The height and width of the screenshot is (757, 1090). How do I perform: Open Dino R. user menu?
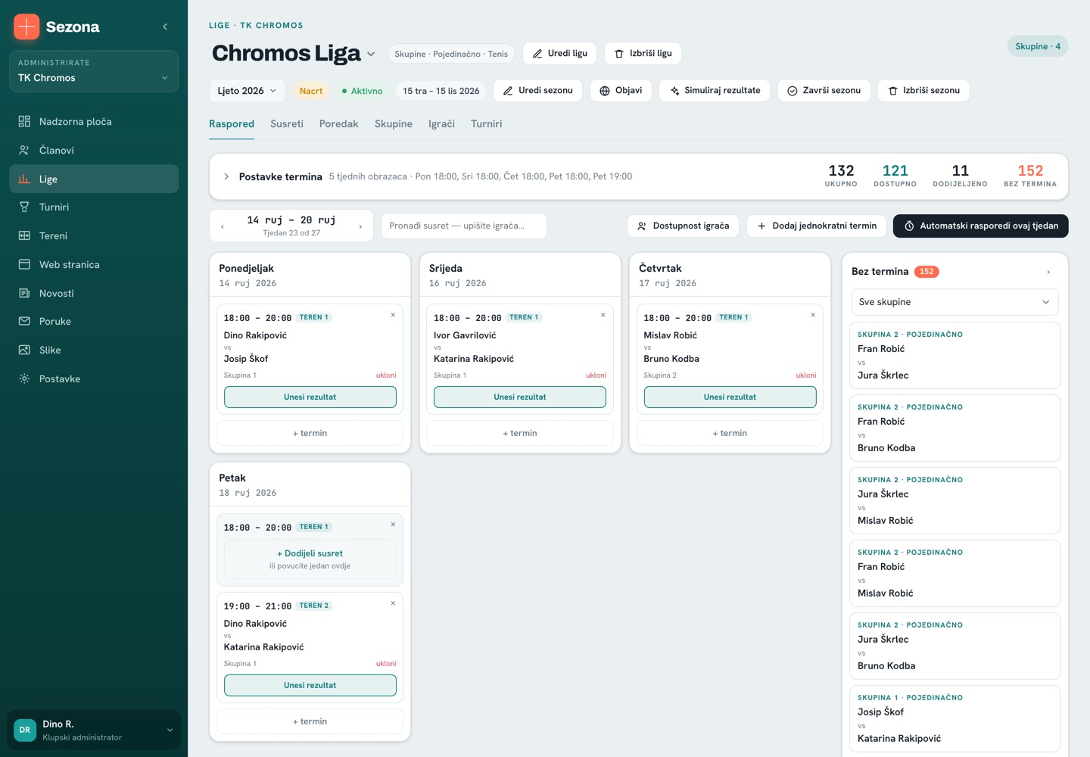94,731
